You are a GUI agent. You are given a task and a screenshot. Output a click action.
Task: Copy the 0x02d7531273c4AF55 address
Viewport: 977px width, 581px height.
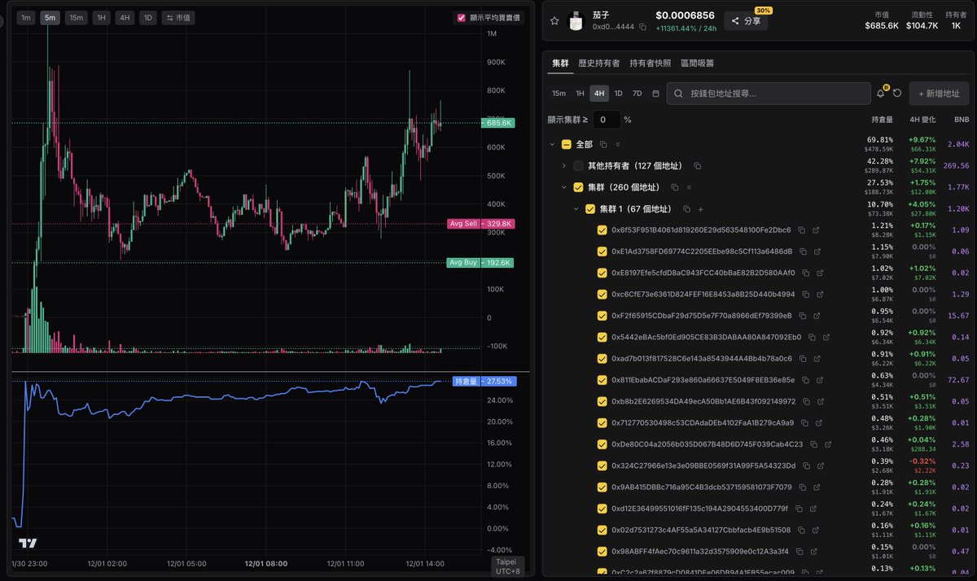pos(803,530)
